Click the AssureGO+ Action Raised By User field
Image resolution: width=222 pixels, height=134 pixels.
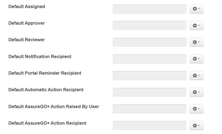click(x=149, y=109)
